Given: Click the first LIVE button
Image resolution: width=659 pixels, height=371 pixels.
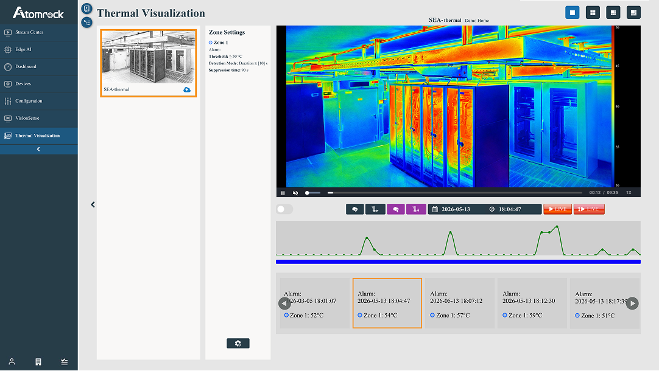Looking at the screenshot, I should [558, 209].
